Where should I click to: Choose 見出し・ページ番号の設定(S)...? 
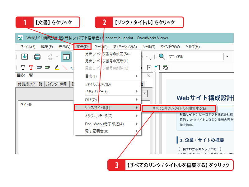(x=108, y=54)
